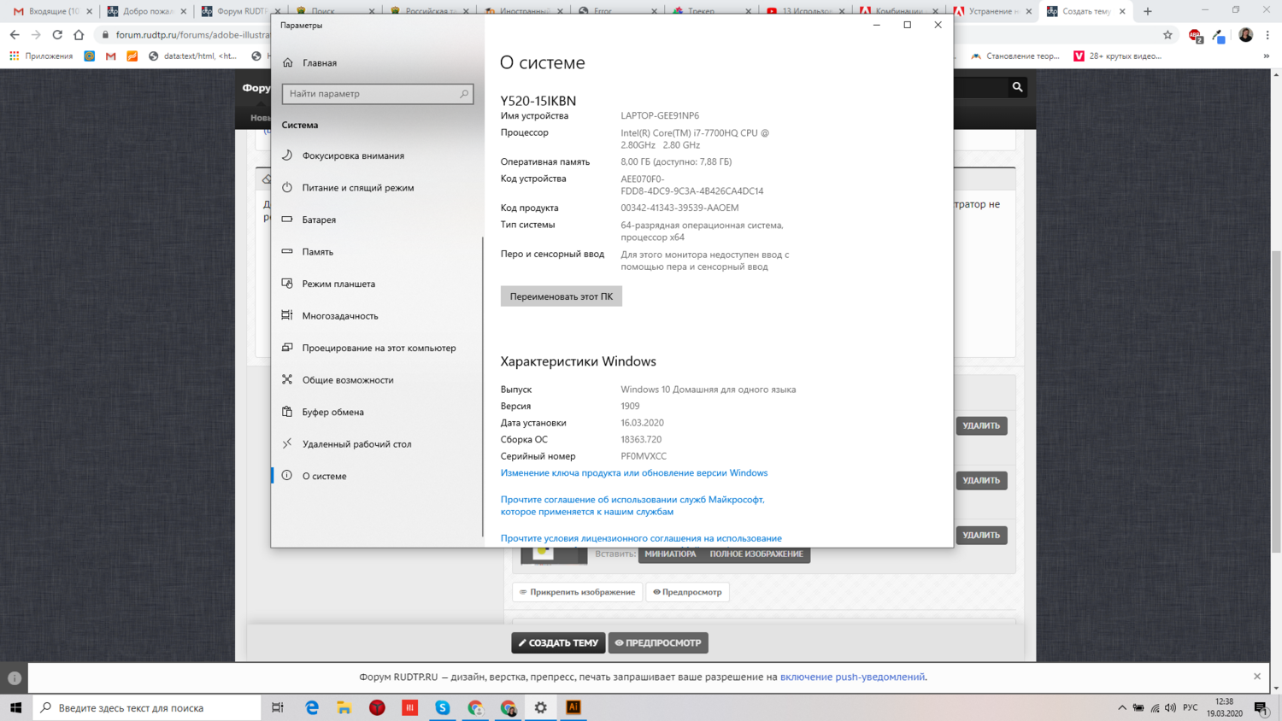Click the Проецирование на этот компьютер icon
Viewport: 1282px width, 721px height.
(287, 348)
